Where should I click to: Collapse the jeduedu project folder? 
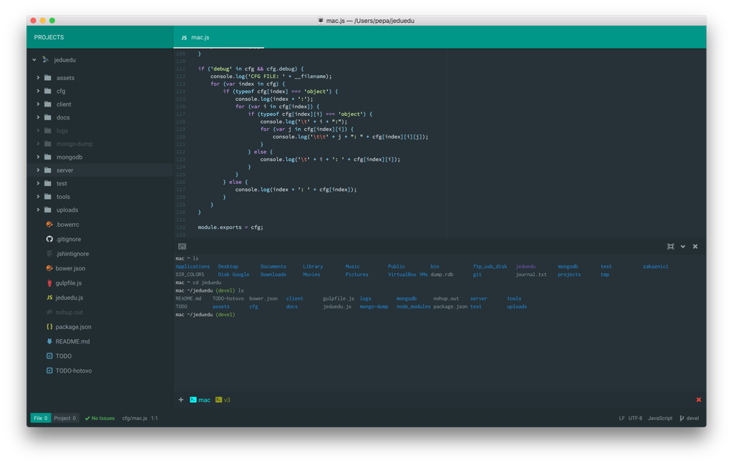pos(33,59)
